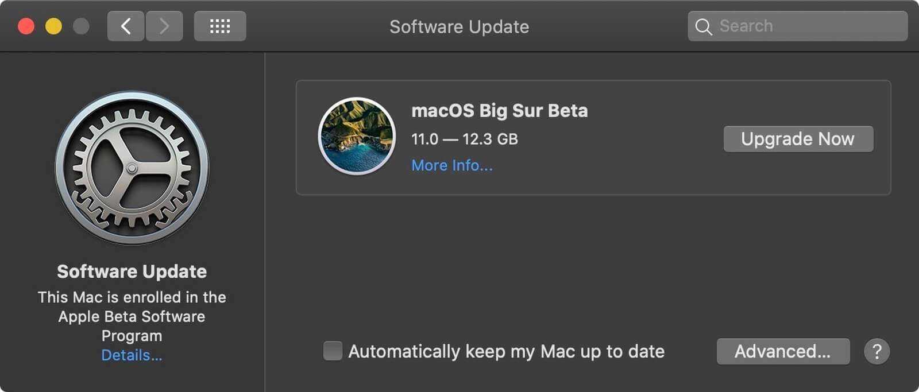
Task: Open the Advanced… options sheet
Action: tap(783, 351)
